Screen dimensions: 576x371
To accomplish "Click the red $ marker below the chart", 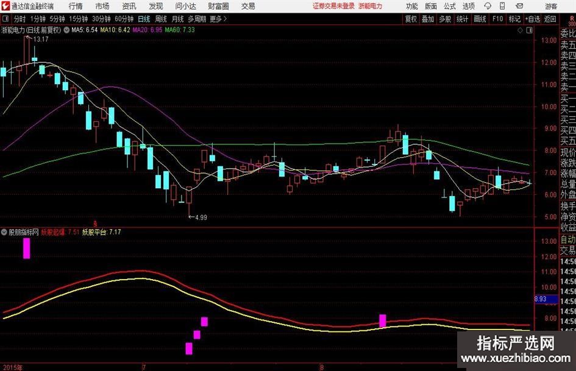I will click(95, 223).
